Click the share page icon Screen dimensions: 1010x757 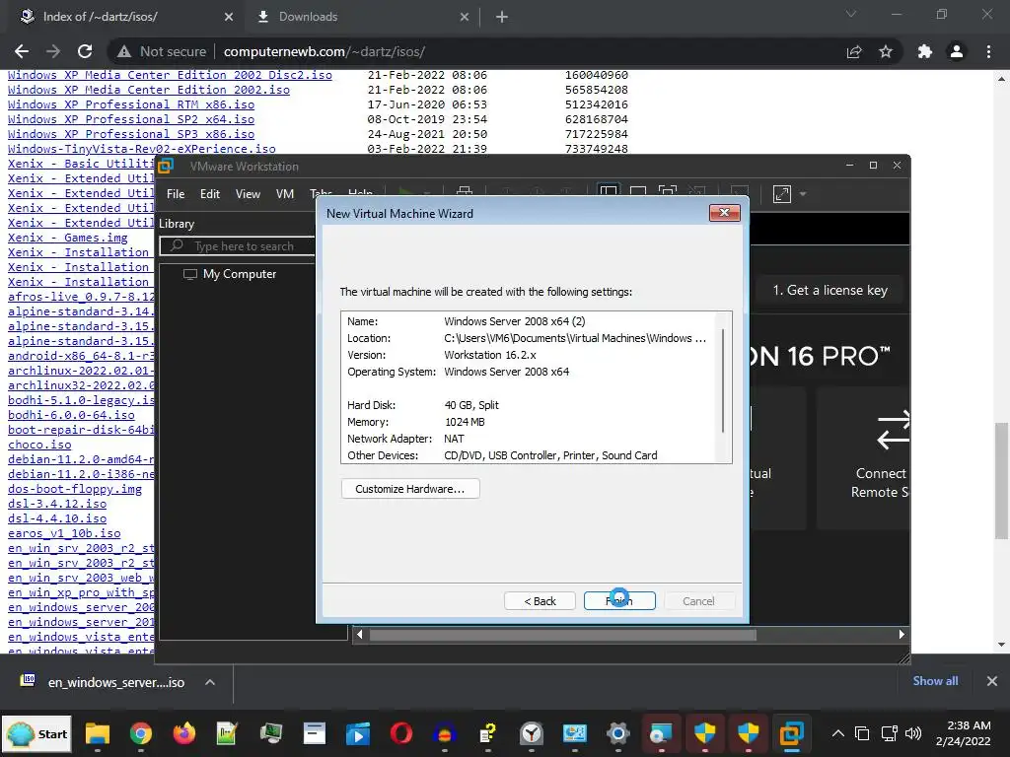(x=854, y=51)
